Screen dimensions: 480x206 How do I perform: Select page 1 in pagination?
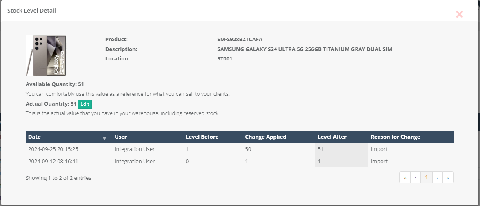click(x=427, y=177)
